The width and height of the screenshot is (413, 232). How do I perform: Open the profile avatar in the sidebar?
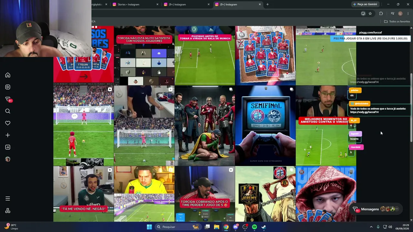(8, 159)
